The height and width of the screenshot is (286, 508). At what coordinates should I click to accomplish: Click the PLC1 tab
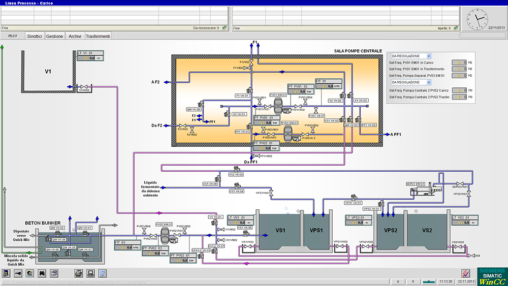click(x=13, y=36)
